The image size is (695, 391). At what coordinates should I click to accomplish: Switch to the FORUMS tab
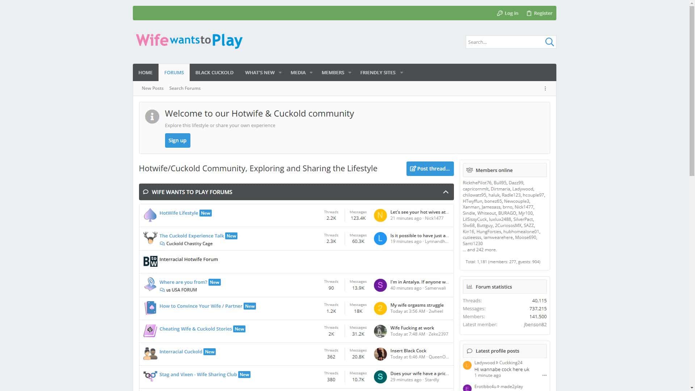pos(174,72)
